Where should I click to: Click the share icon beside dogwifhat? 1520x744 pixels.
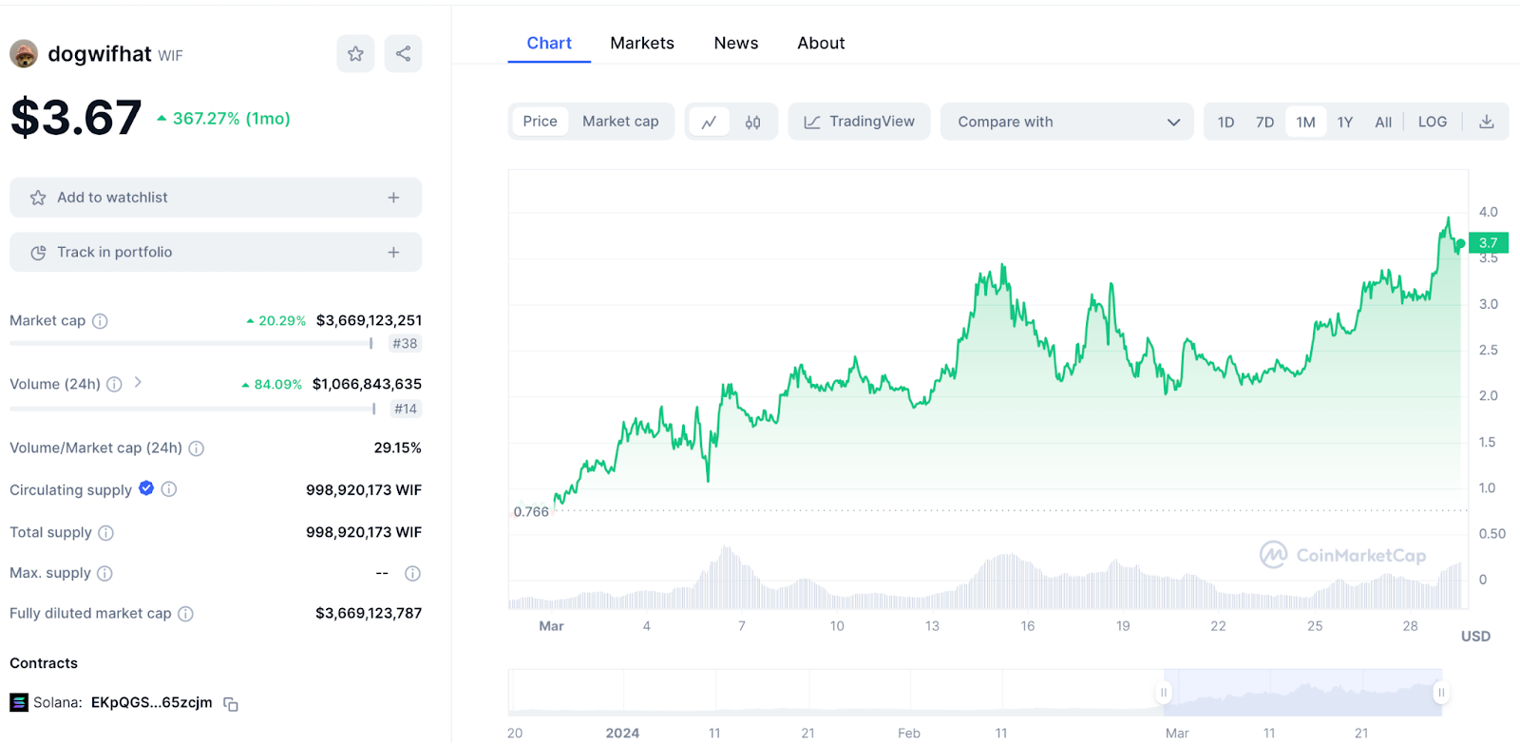tap(403, 54)
